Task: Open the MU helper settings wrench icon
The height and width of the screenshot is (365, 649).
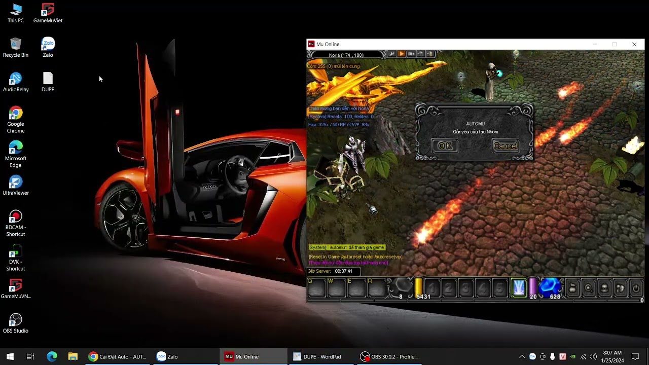Action: [391, 54]
